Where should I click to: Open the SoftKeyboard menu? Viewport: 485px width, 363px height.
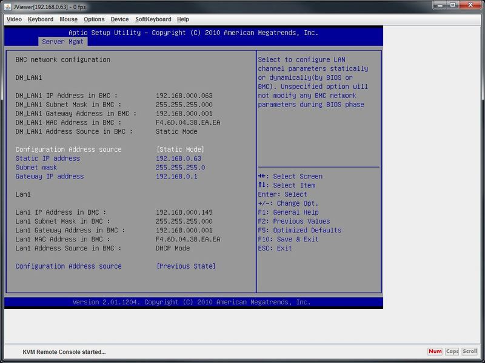tap(153, 19)
